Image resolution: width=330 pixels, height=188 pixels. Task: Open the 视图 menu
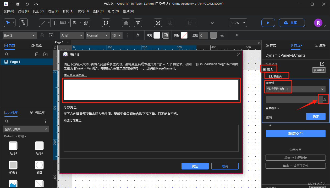[x=38, y=11]
